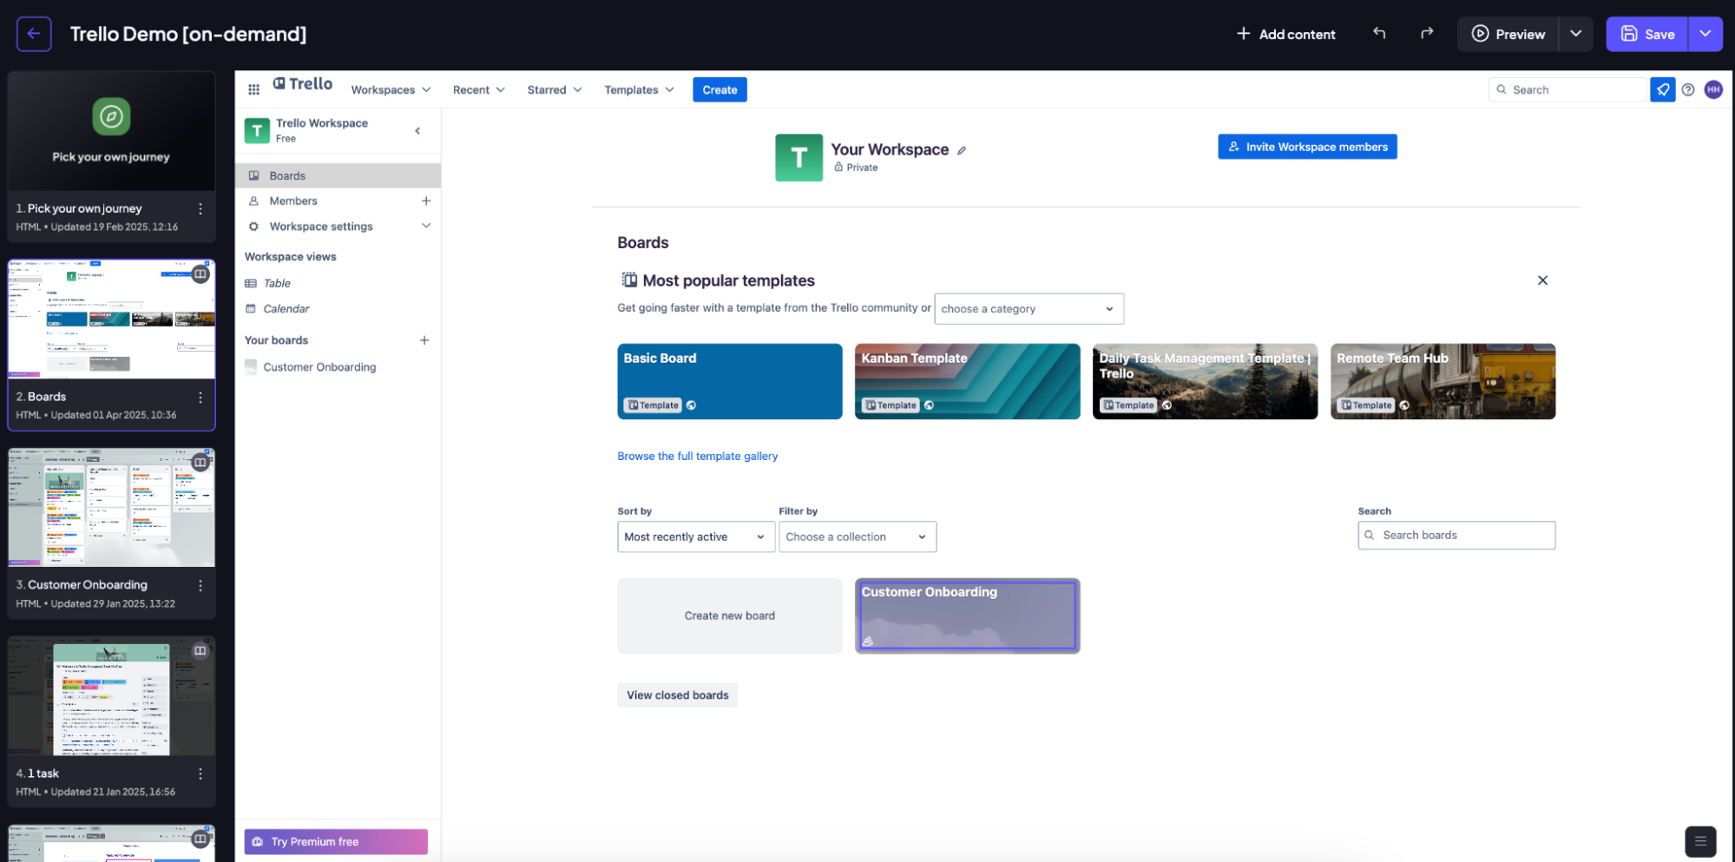The width and height of the screenshot is (1735, 862).
Task: Click the large Your Workspace T logo
Action: click(x=798, y=157)
